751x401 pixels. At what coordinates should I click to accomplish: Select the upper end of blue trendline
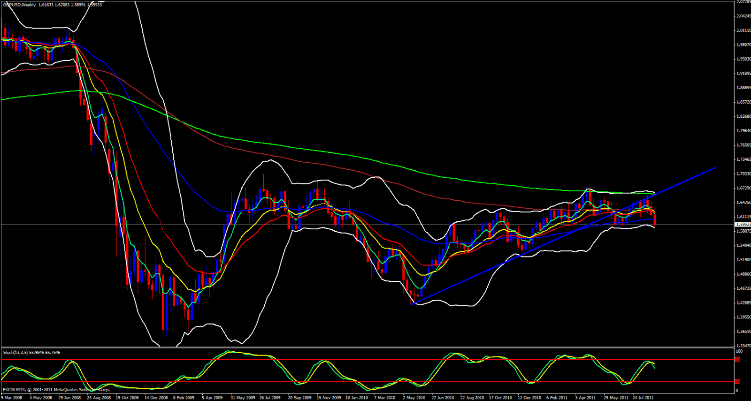716,167
